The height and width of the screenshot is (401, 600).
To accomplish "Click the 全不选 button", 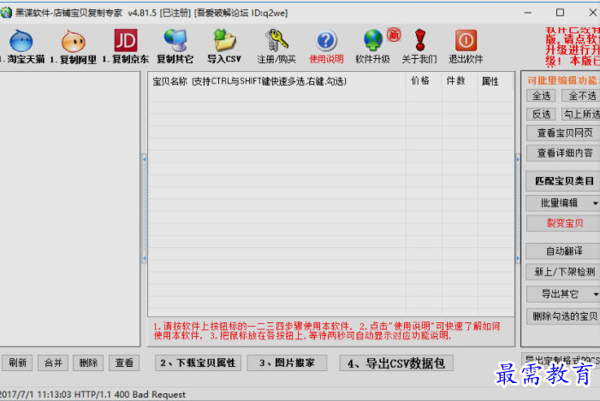I will click(x=582, y=96).
